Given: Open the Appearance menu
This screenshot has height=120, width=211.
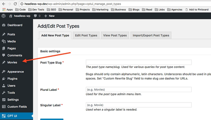Looking at the screenshot, I should pos(15,72).
